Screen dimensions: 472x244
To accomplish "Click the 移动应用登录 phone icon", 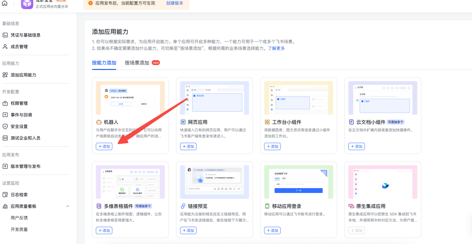I will click(267, 206).
